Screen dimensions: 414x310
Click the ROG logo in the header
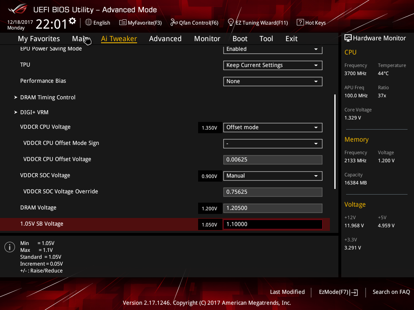[18, 9]
